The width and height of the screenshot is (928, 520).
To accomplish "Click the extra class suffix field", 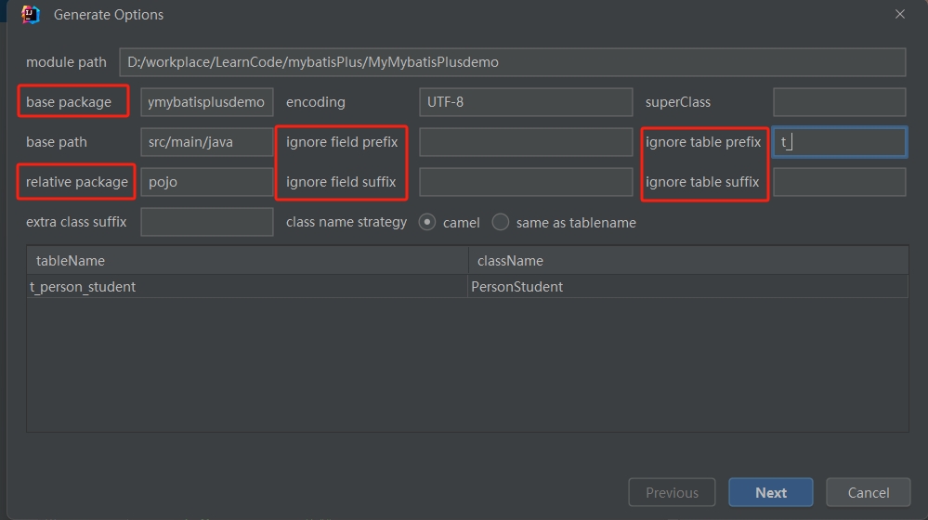I will (207, 222).
